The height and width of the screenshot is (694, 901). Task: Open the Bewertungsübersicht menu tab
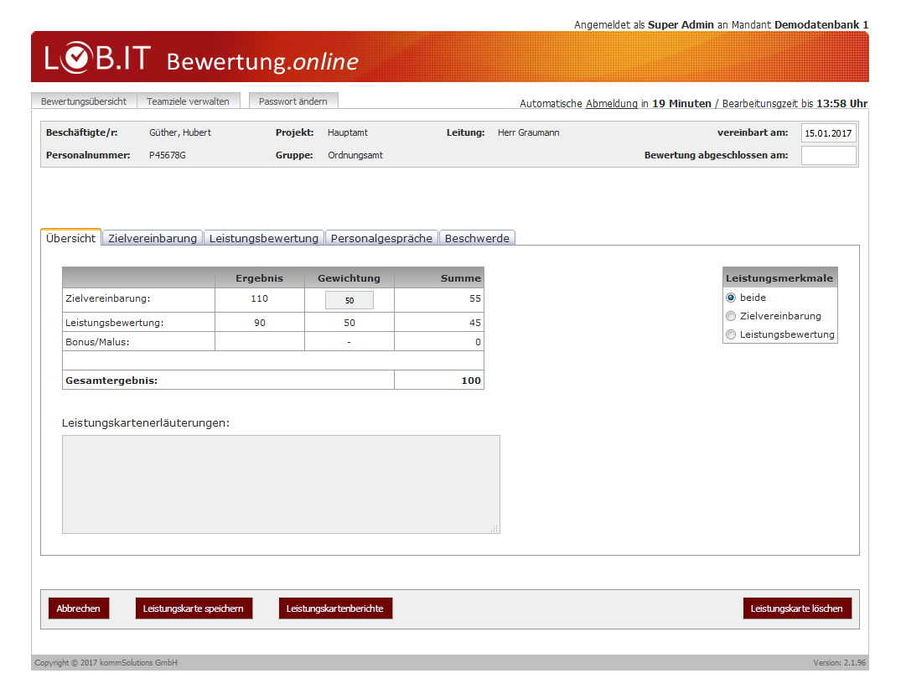click(x=84, y=101)
